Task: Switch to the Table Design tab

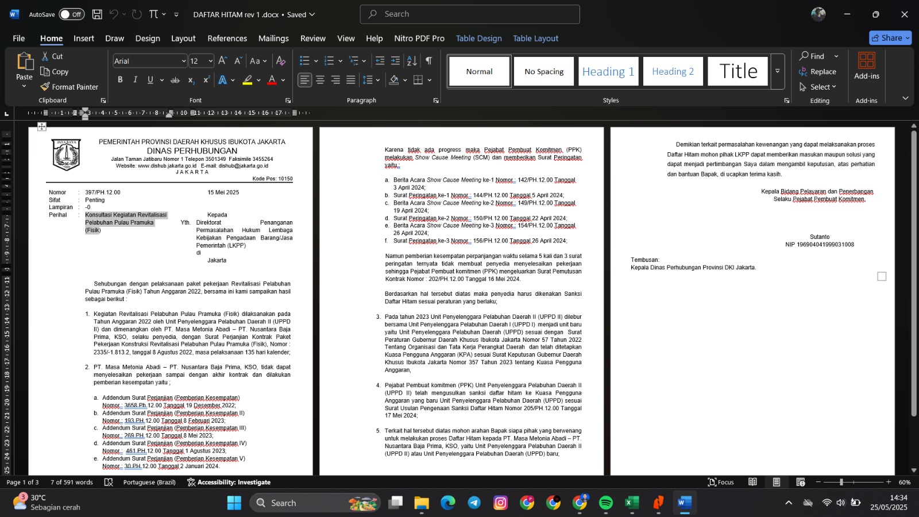Action: pos(478,38)
